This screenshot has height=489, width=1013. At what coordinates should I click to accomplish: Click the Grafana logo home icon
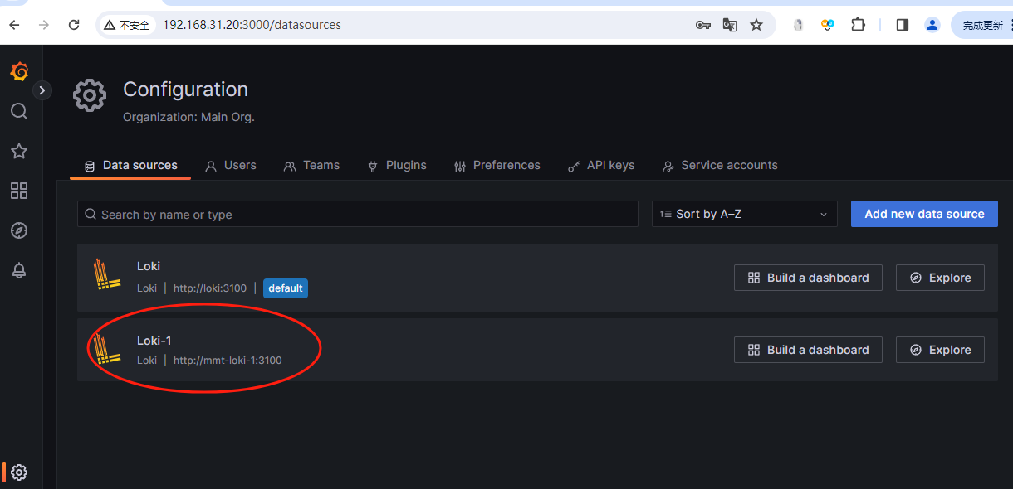[x=19, y=72]
